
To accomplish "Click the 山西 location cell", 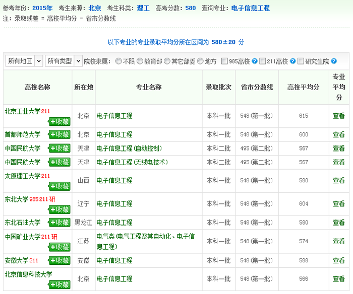I will pyautogui.click(x=84, y=180).
